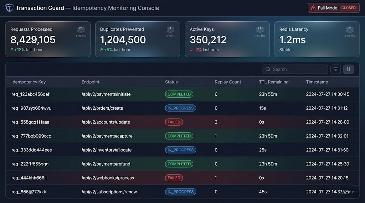Click COMPLETED badge for payments/initiate row
The image size is (365, 203).
click(x=179, y=94)
